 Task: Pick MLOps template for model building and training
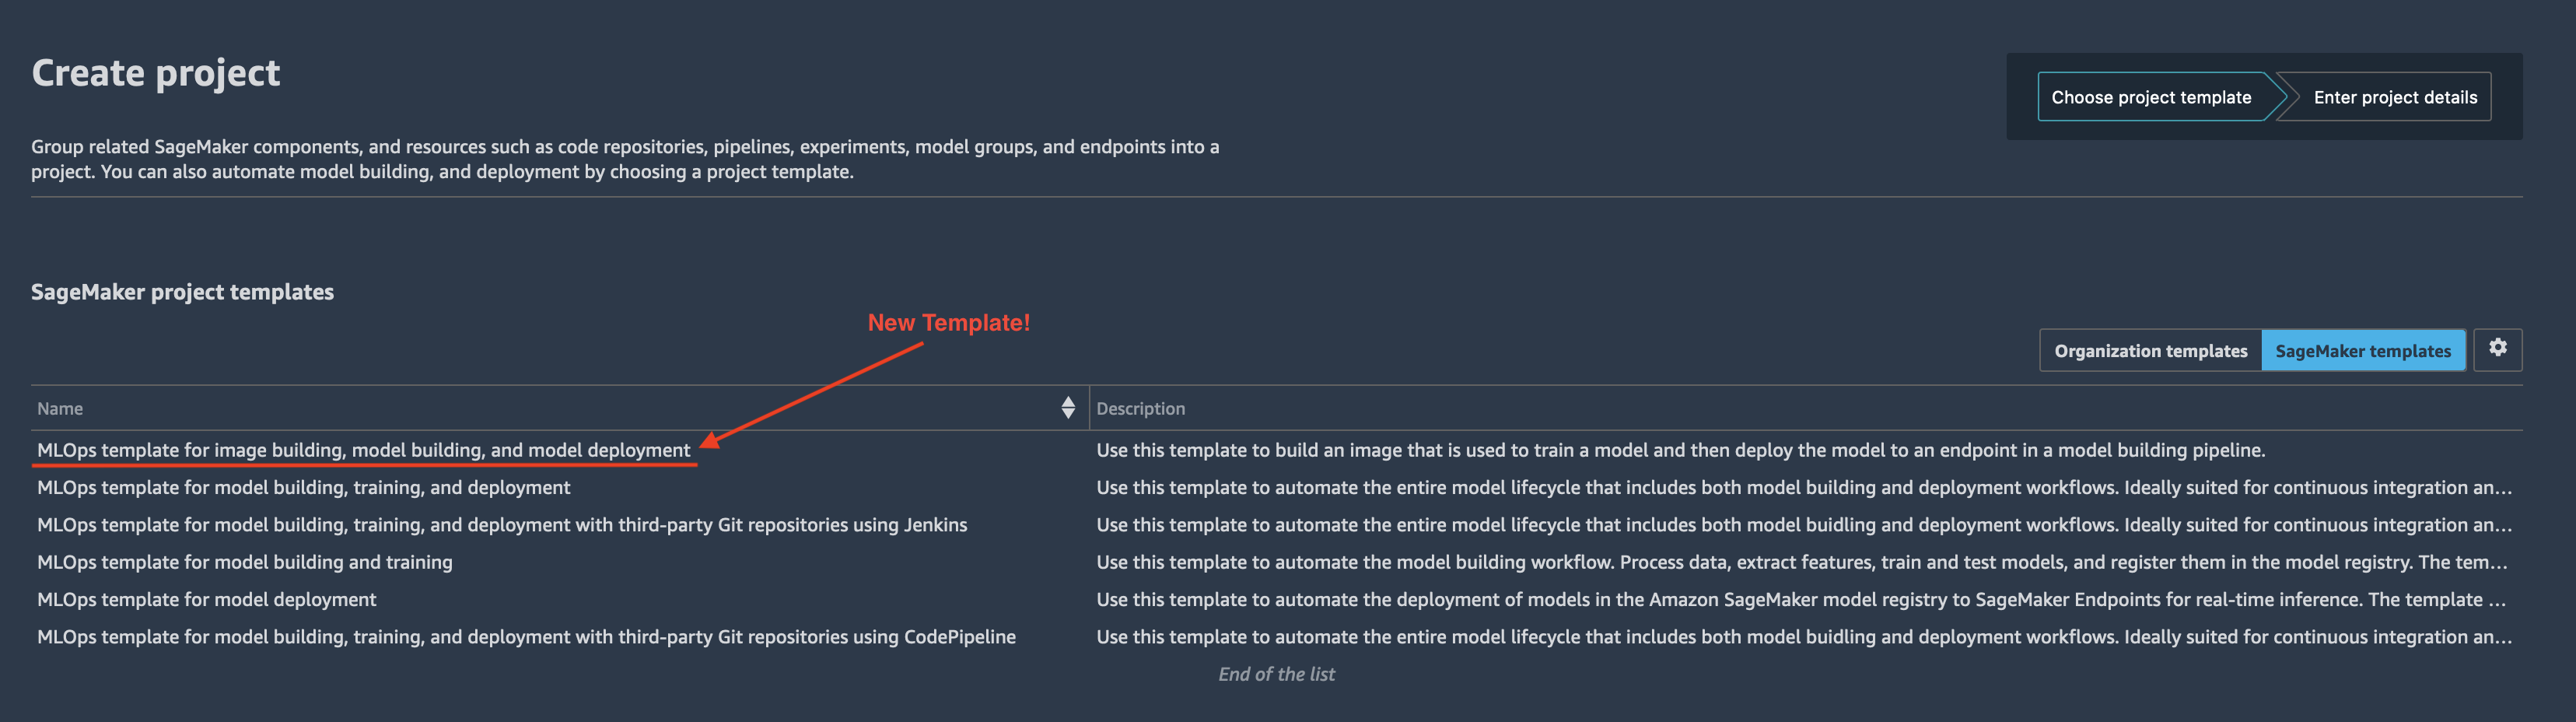tap(244, 563)
